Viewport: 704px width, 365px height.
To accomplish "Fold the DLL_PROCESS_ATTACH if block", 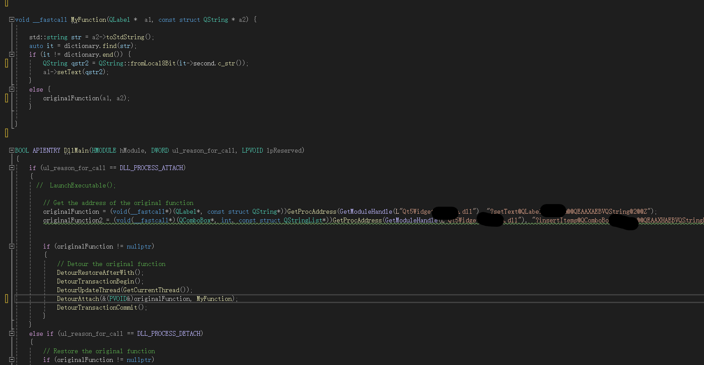I will tap(12, 168).
